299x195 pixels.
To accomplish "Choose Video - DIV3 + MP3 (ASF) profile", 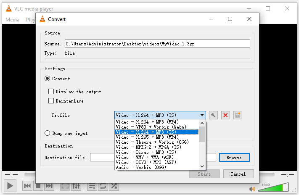I will (x=156, y=162).
